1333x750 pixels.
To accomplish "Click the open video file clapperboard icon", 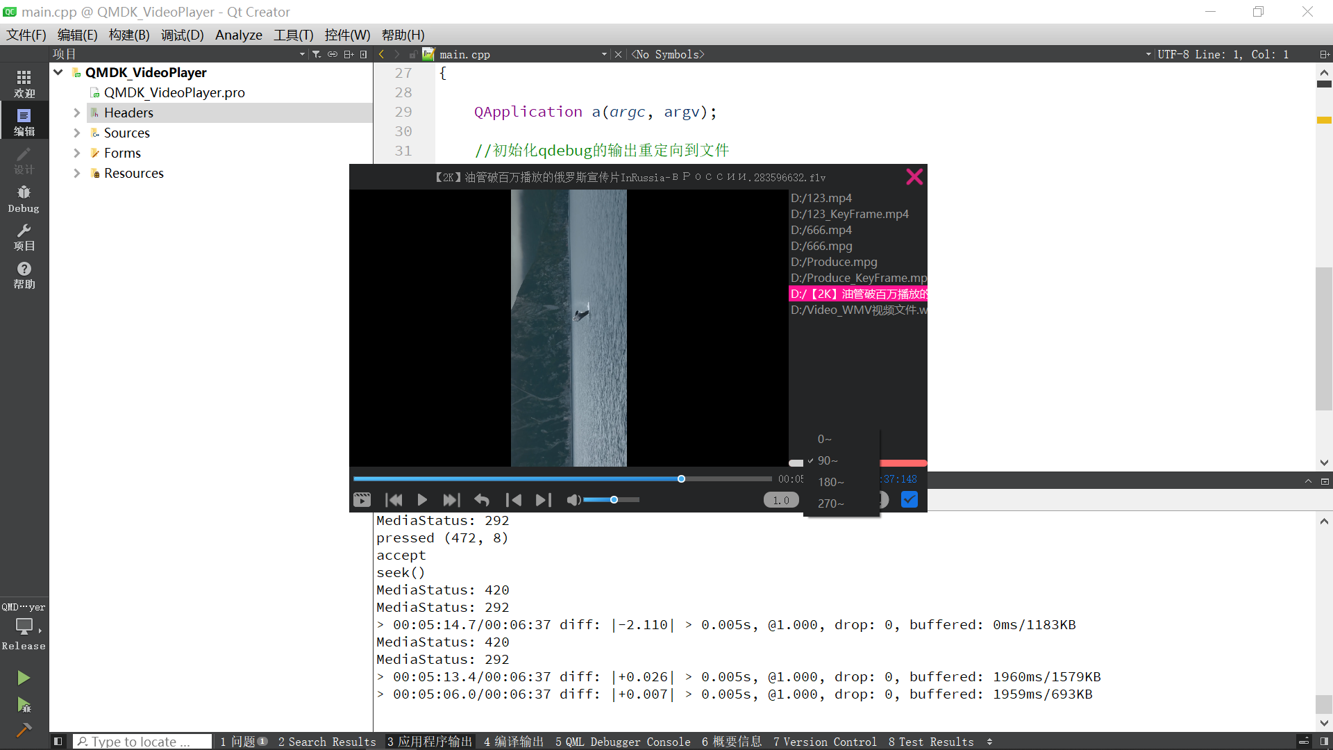I will click(x=362, y=500).
